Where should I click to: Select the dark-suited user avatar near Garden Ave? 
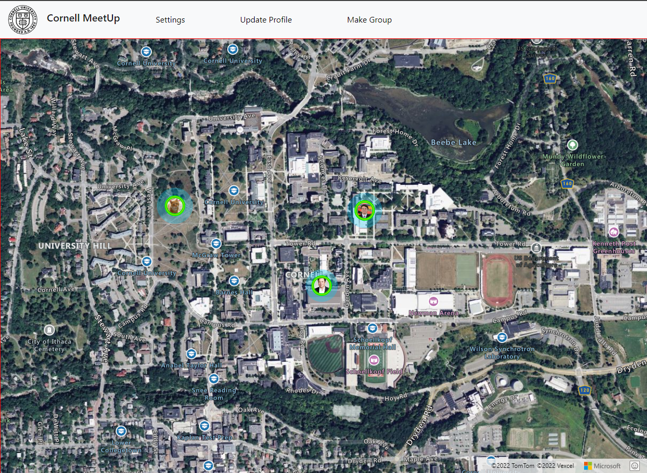322,285
